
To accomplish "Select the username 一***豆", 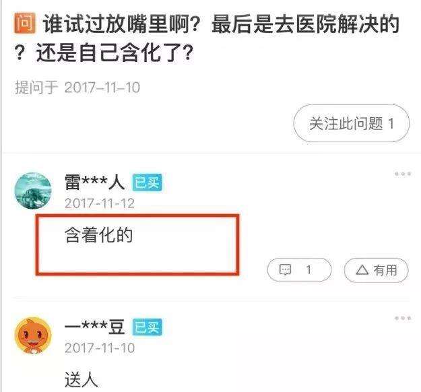I will coord(94,327).
